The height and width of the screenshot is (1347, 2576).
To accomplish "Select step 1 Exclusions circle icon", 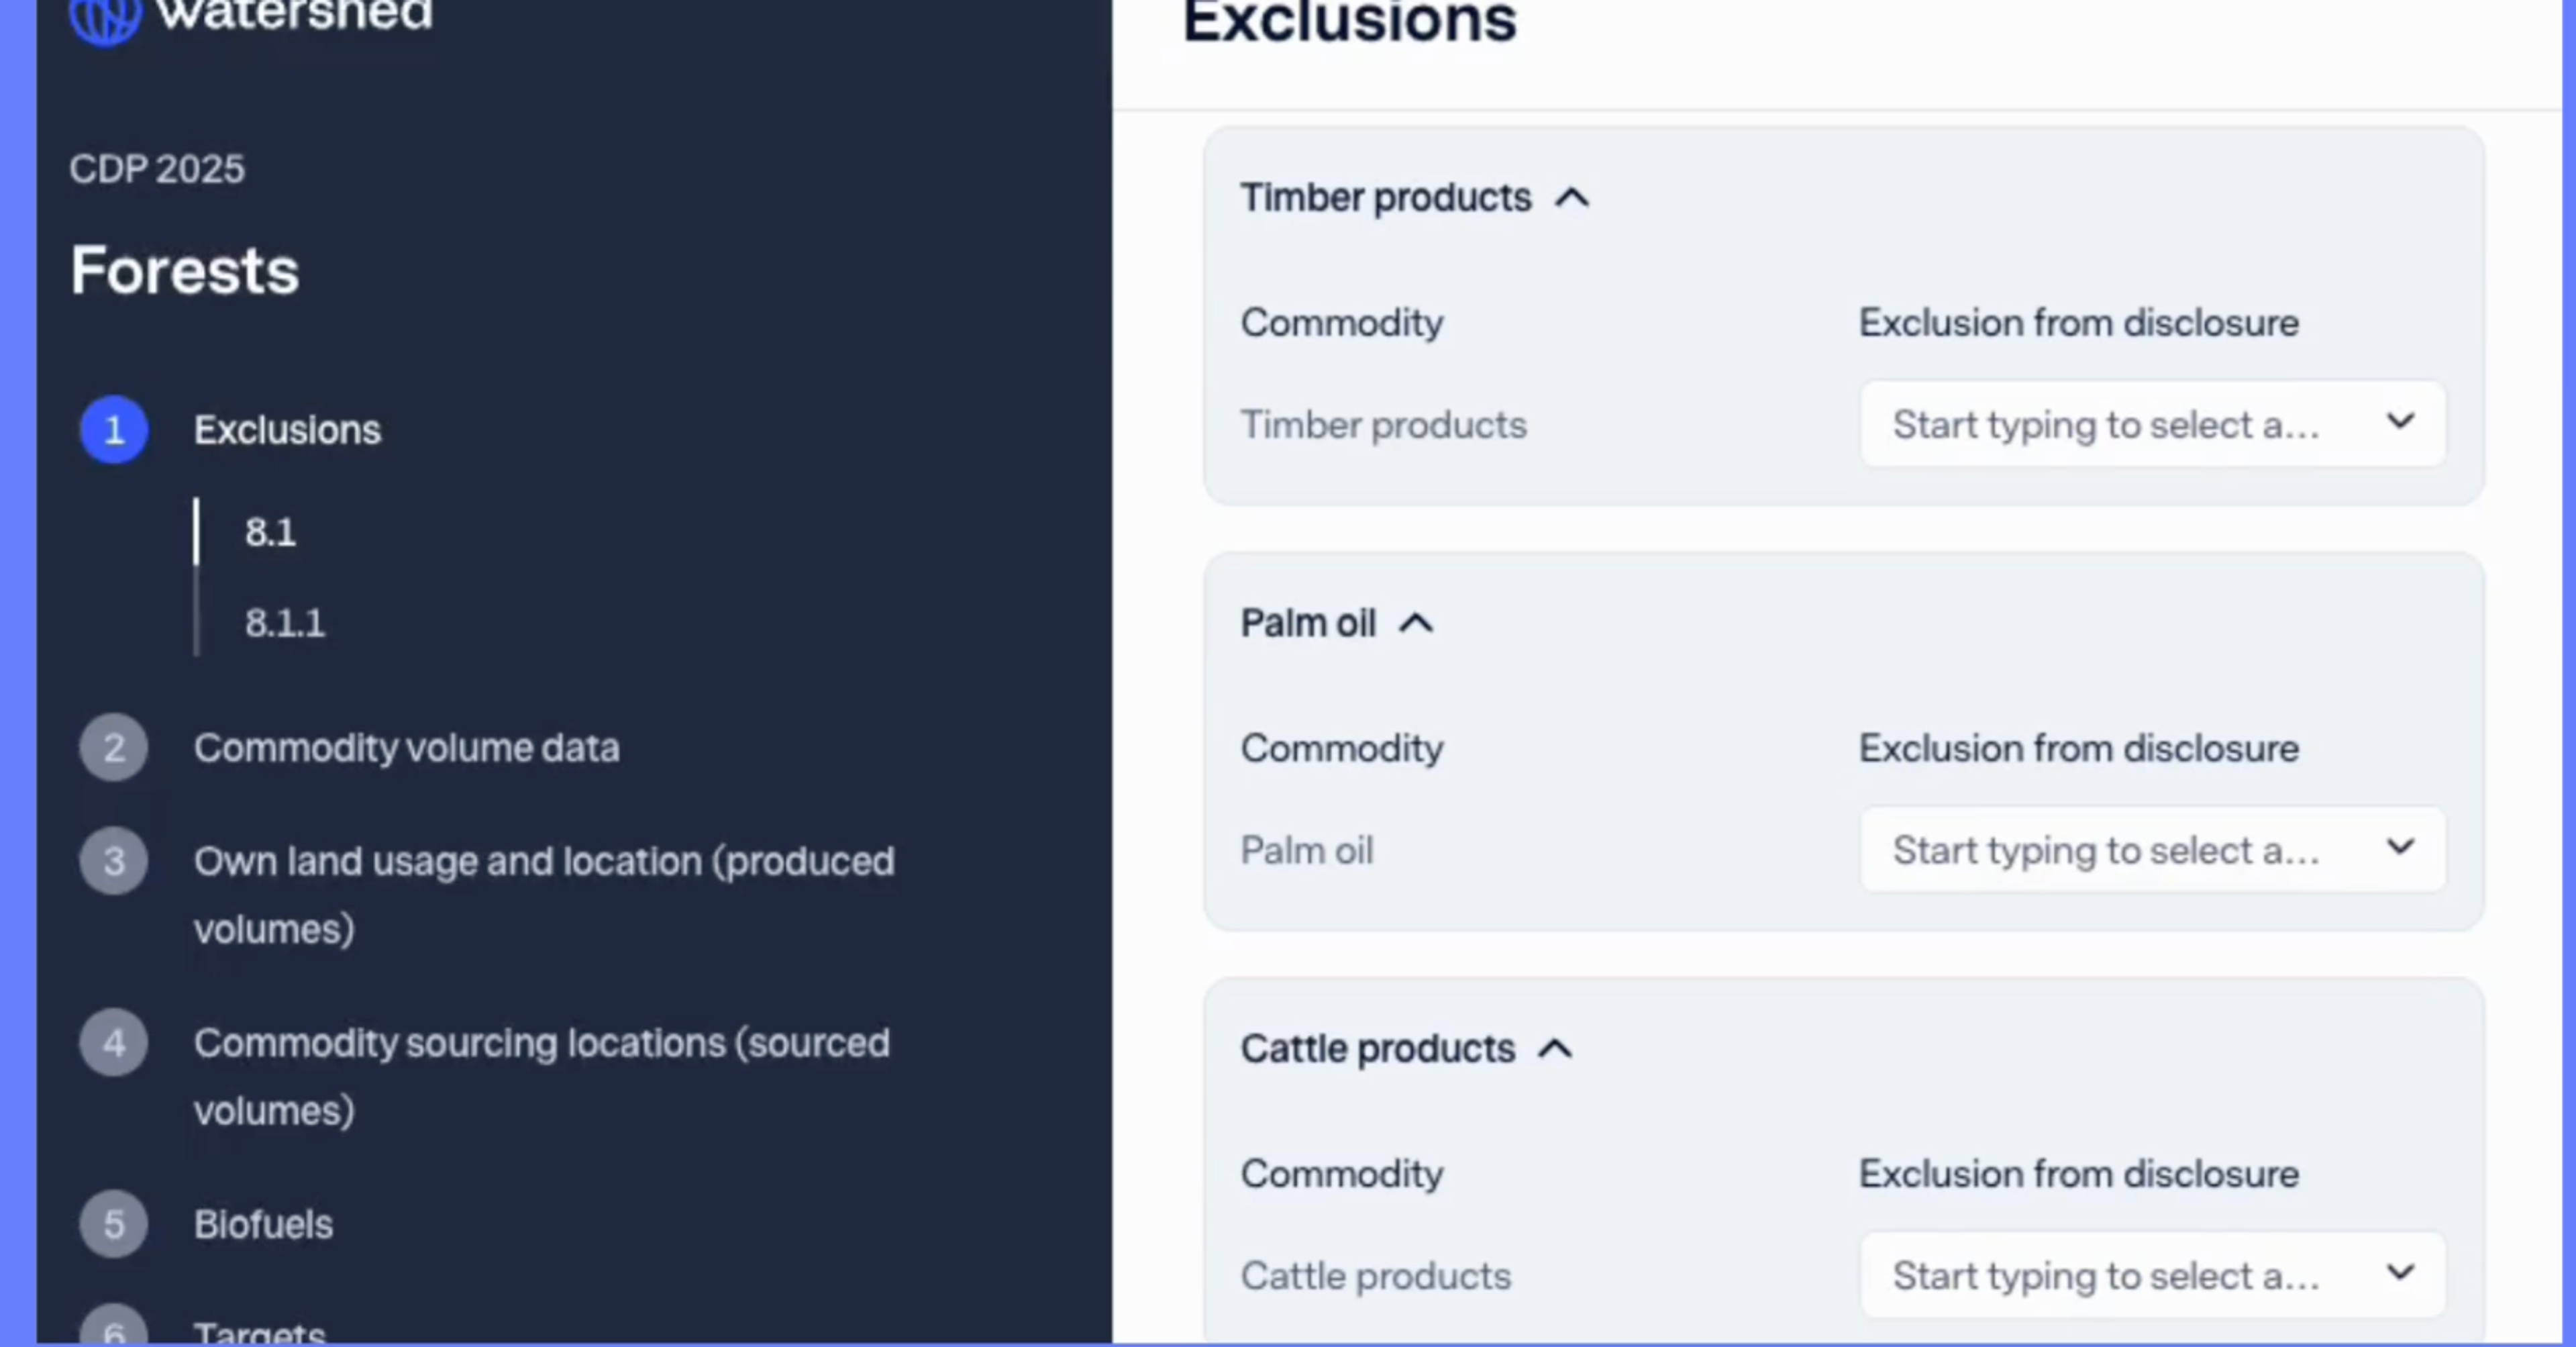I will click(114, 430).
